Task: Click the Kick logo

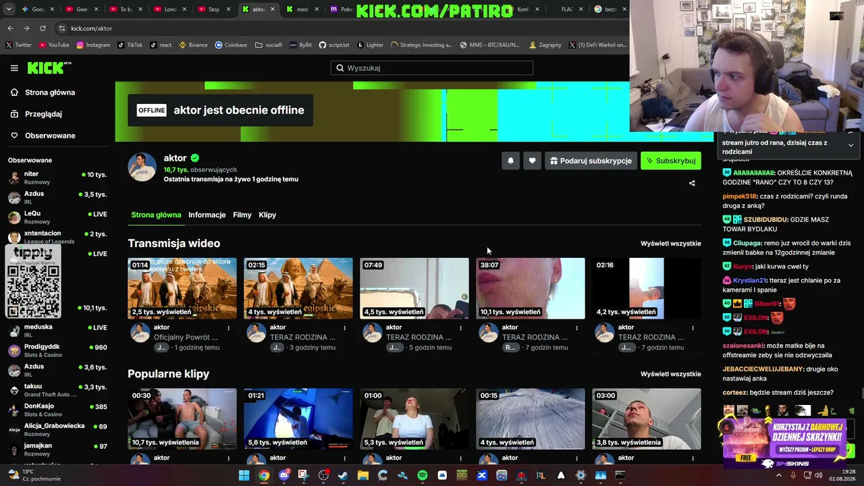Action: coord(49,67)
